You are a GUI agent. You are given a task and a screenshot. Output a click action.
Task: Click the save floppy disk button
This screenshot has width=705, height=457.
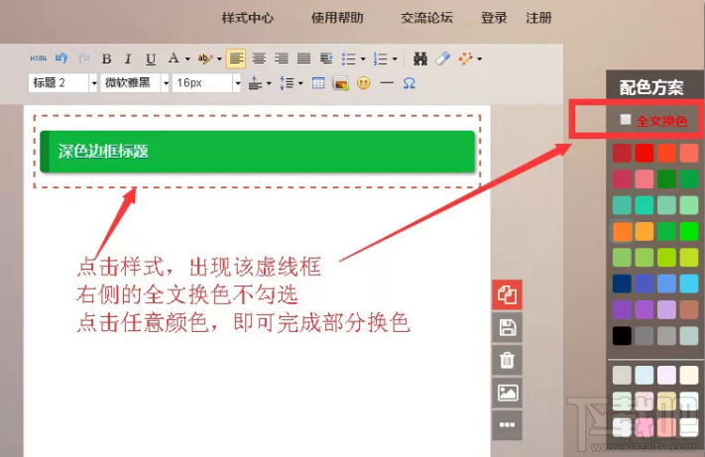[x=507, y=327]
